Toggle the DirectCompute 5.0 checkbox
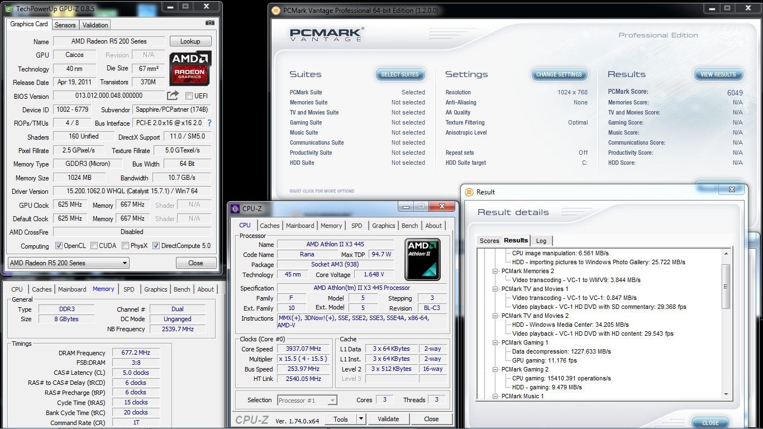Viewport: 763px width, 429px height. tap(156, 246)
